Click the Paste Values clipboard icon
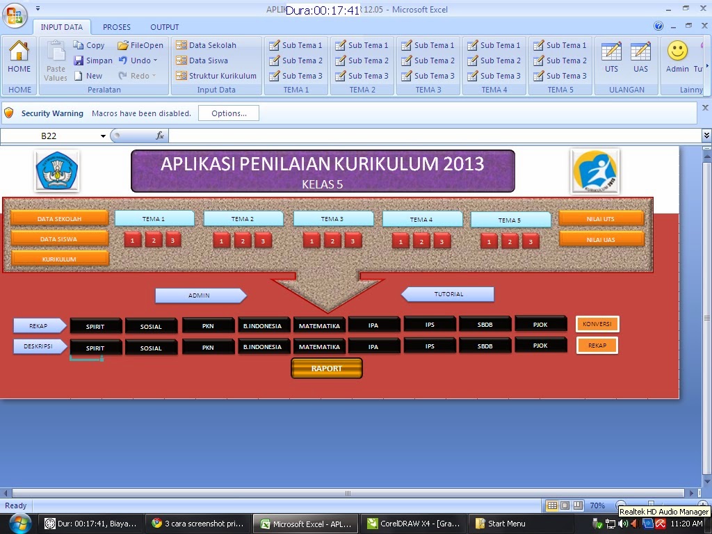Viewport: 712px width, 534px height. [x=56, y=51]
